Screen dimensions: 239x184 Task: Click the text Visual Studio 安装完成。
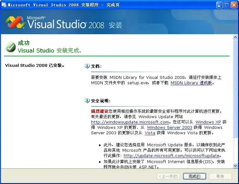[x=50, y=50]
